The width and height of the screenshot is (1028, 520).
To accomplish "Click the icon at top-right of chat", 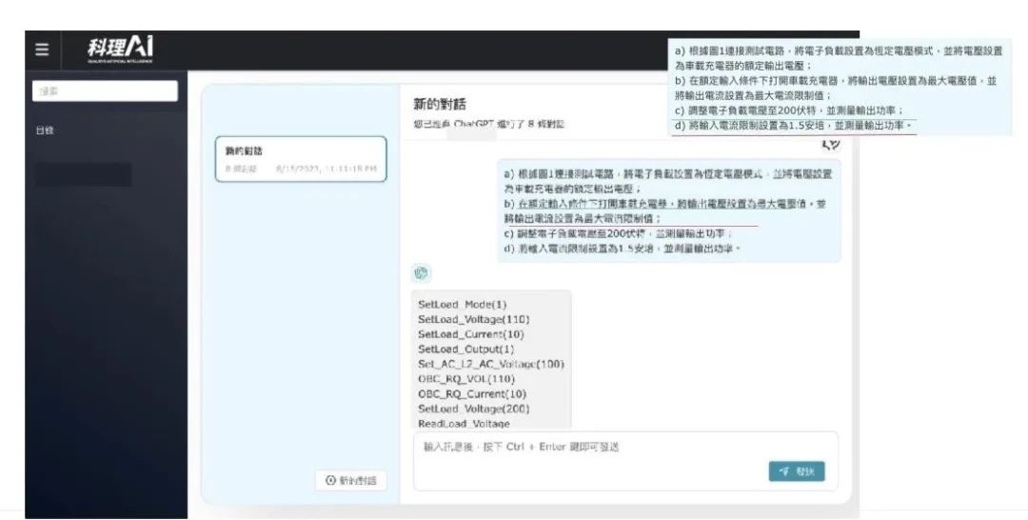I will 830,144.
